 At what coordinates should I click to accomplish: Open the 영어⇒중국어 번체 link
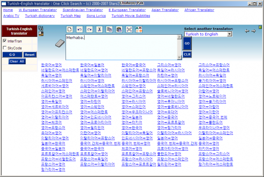pos(213,117)
